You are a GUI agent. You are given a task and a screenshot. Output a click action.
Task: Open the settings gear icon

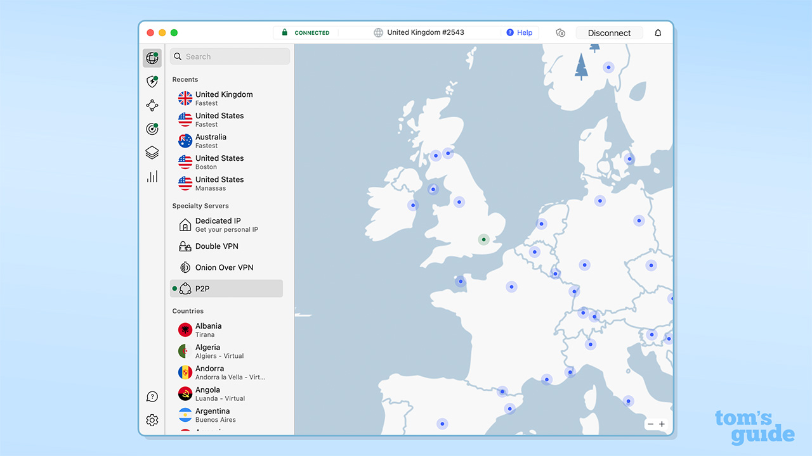click(x=152, y=420)
